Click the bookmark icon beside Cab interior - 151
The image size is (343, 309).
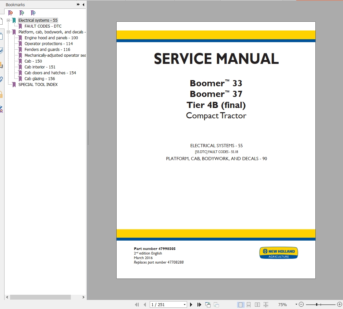pyautogui.click(x=20, y=67)
